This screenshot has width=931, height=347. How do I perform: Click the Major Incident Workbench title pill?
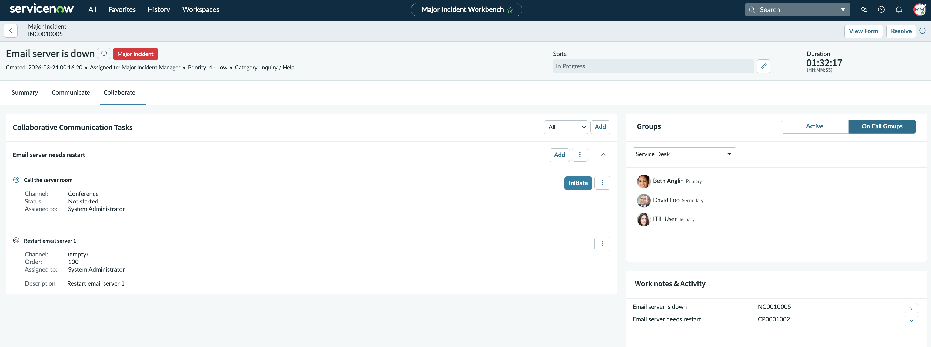(466, 10)
